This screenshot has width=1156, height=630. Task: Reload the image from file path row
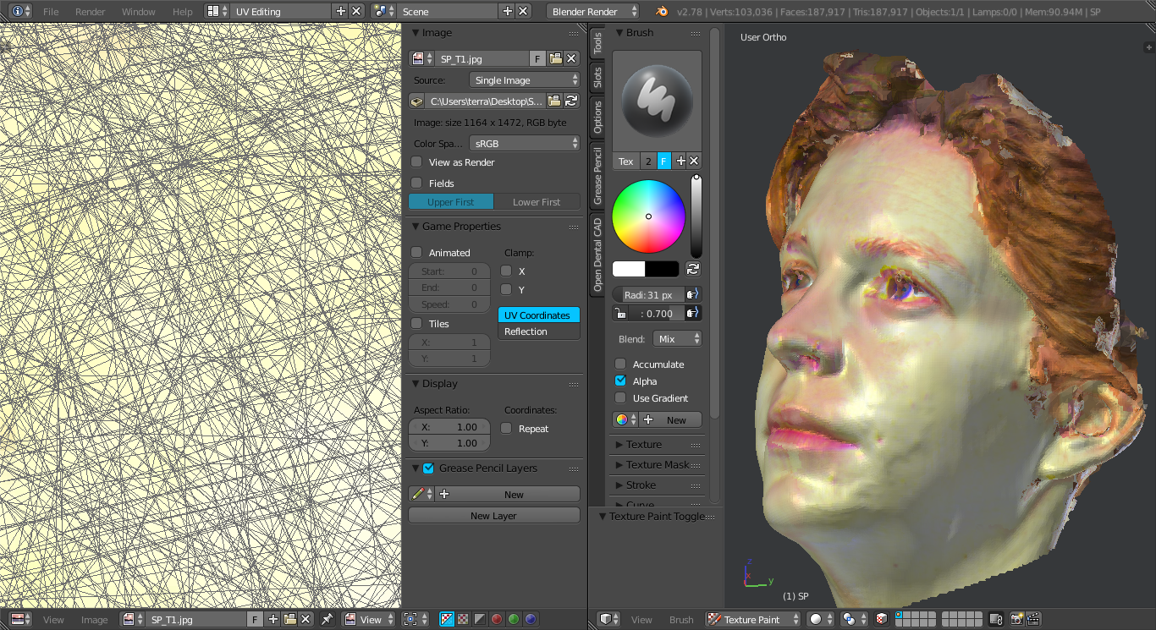[571, 101]
